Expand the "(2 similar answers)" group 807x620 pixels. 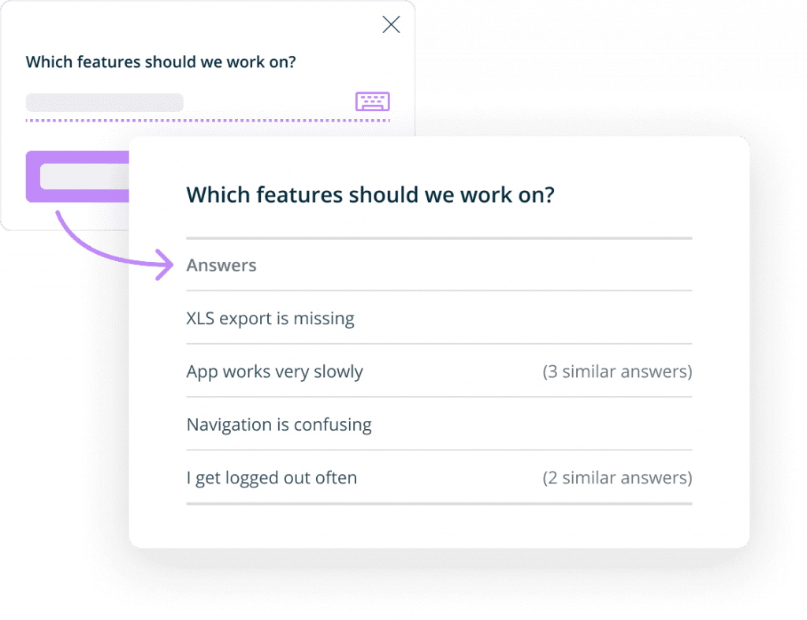click(617, 477)
